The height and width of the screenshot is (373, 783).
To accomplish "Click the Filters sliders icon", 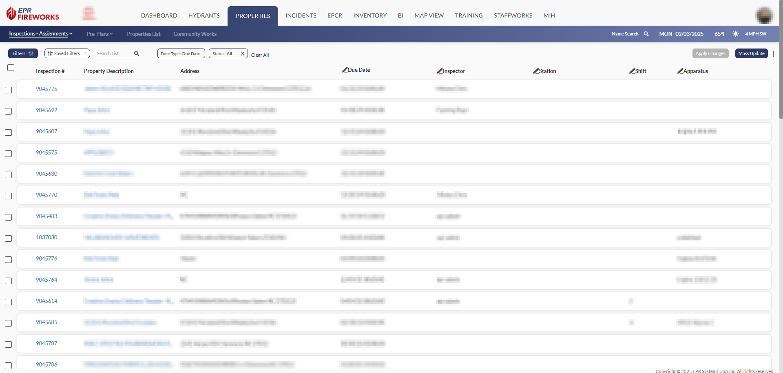I will (31, 53).
